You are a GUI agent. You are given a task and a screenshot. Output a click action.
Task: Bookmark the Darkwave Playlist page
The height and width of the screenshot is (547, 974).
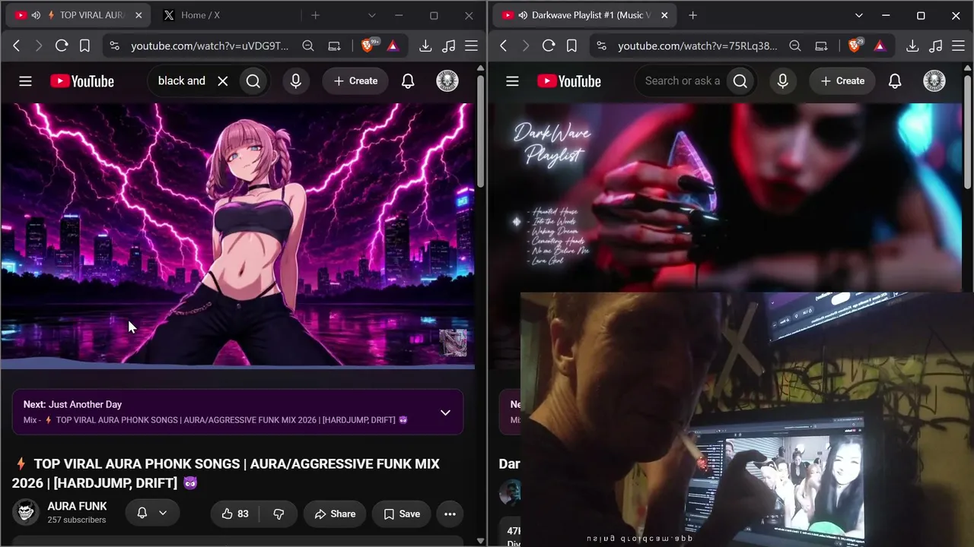tap(571, 46)
